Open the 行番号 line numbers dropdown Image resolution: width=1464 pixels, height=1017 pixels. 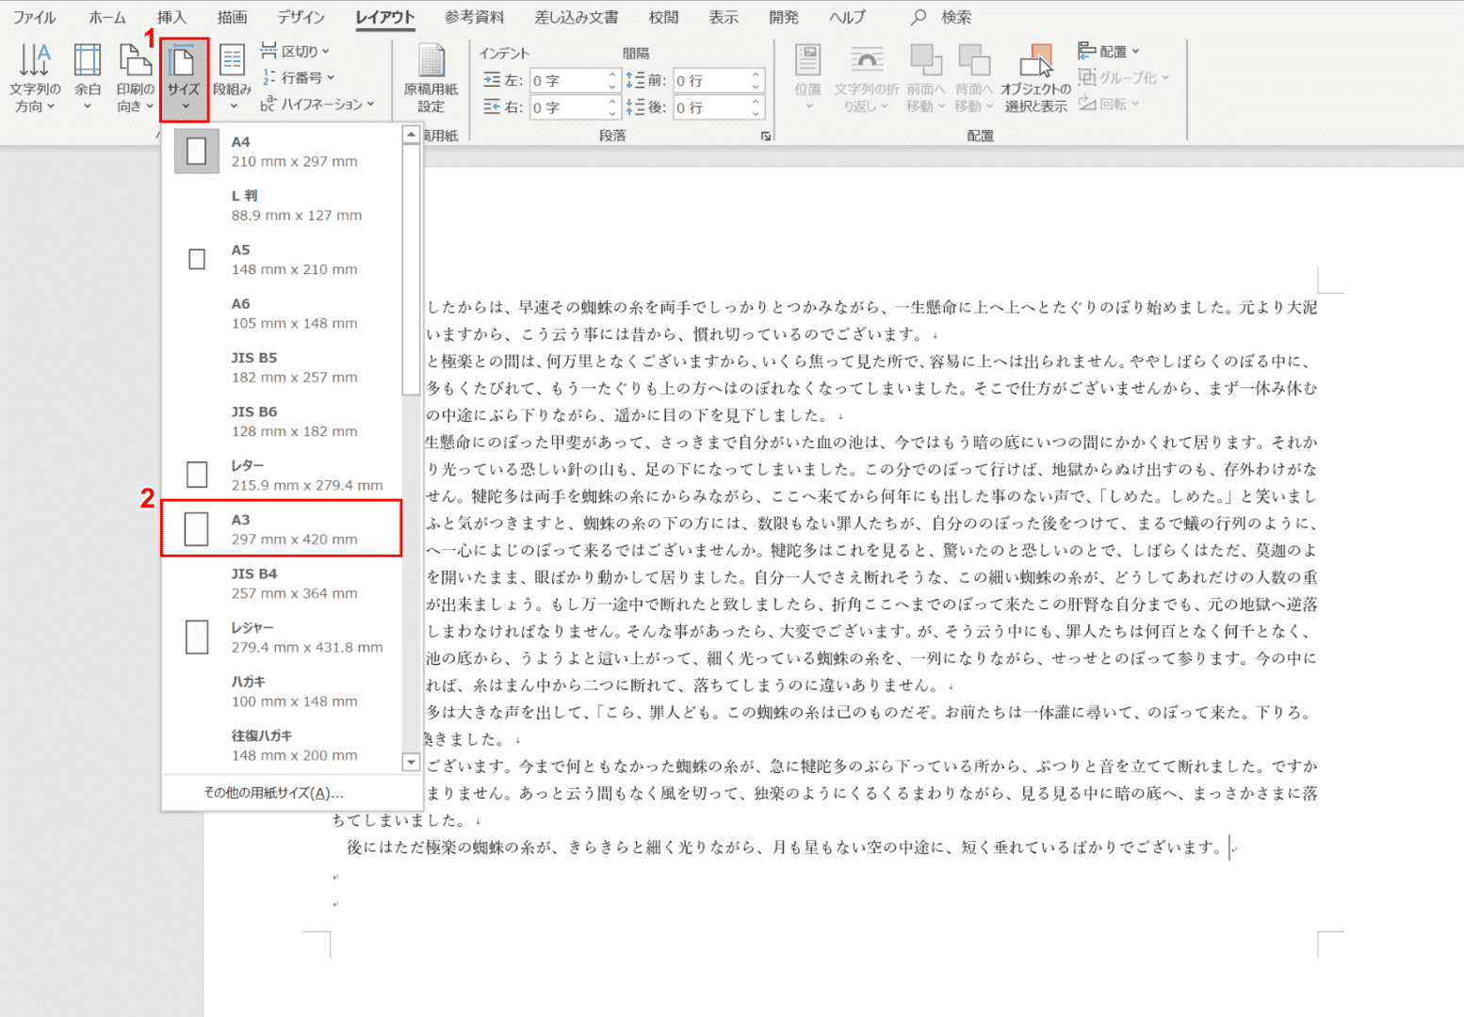[298, 77]
